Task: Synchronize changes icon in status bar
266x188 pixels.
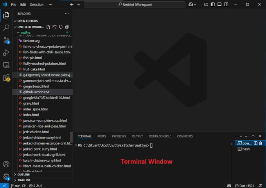Action: [x=24, y=186]
